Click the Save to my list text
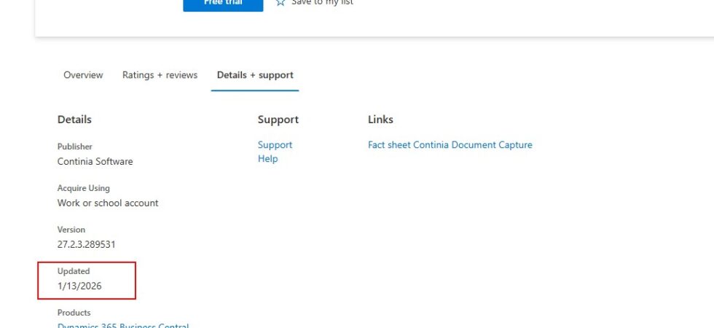Image resolution: width=714 pixels, height=328 pixels. pyautogui.click(x=323, y=3)
